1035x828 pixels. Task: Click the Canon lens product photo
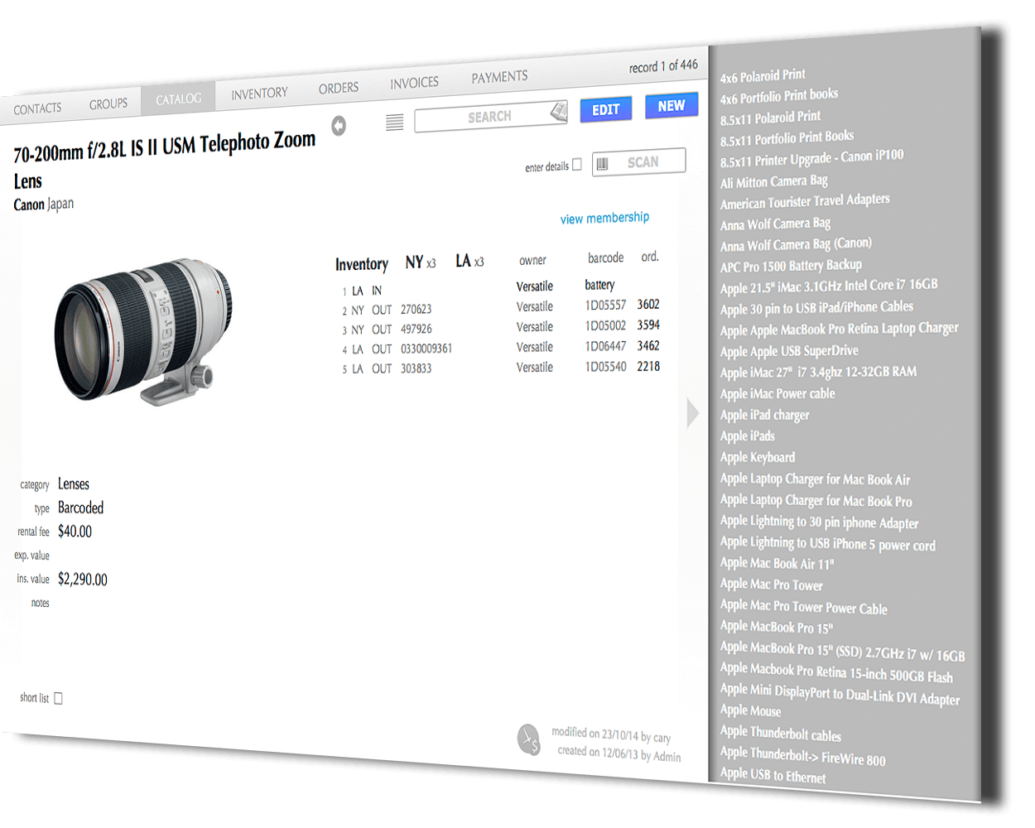click(x=142, y=330)
